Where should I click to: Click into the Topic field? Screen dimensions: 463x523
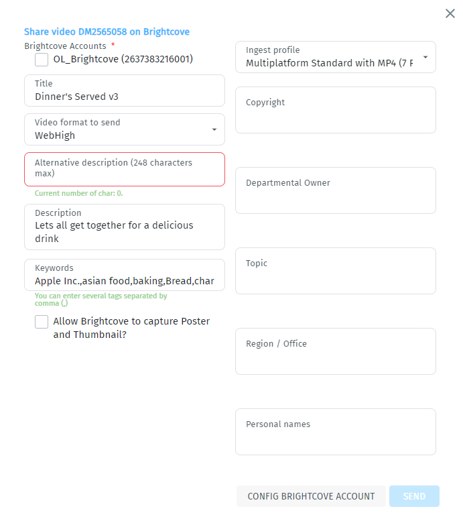tap(335, 277)
